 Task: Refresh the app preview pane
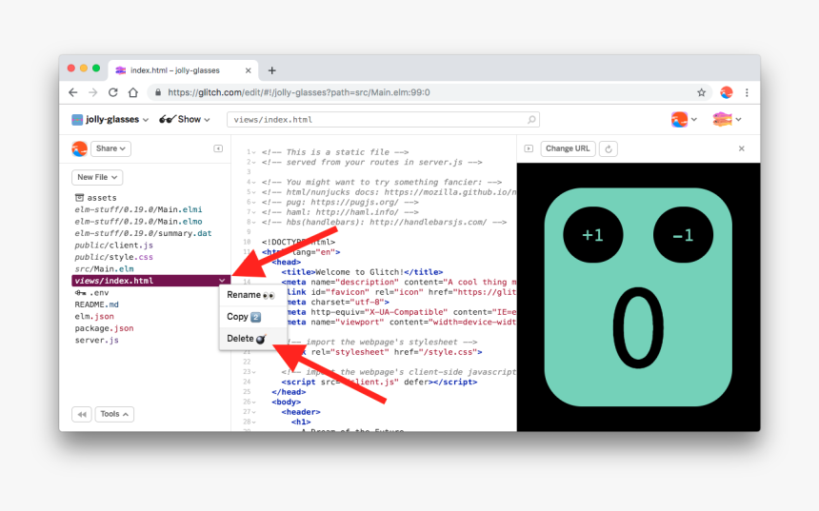609,148
